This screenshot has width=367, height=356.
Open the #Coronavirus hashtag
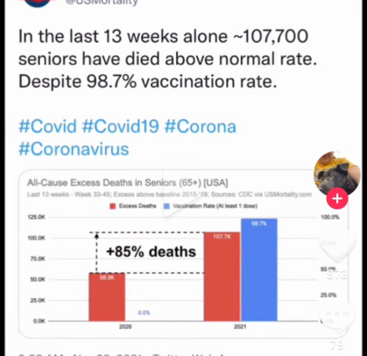tap(74, 149)
